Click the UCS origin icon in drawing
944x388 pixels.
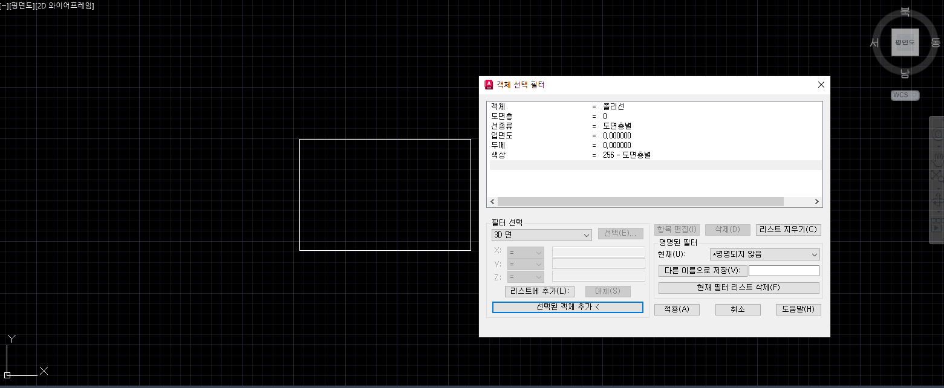(x=7, y=375)
